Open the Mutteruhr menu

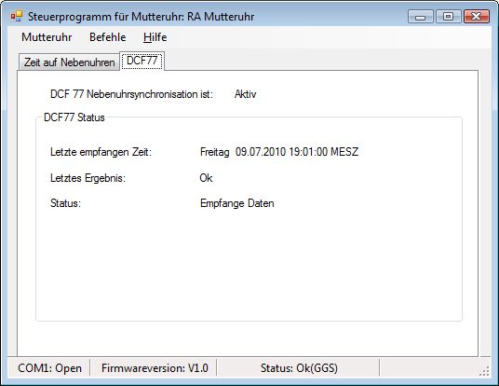[47, 37]
